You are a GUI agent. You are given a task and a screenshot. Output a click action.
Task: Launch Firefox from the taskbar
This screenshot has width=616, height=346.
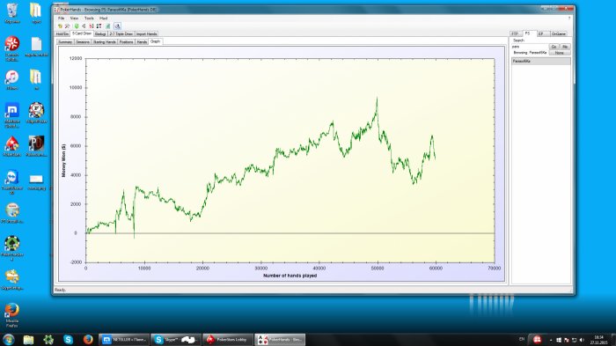[88, 339]
